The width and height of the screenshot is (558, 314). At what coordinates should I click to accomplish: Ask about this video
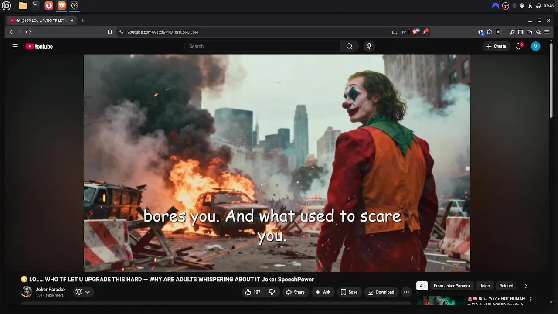[x=323, y=292]
